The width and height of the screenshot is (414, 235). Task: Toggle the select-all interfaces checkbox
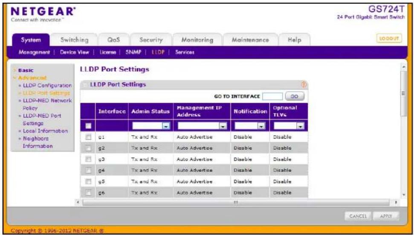[88, 126]
